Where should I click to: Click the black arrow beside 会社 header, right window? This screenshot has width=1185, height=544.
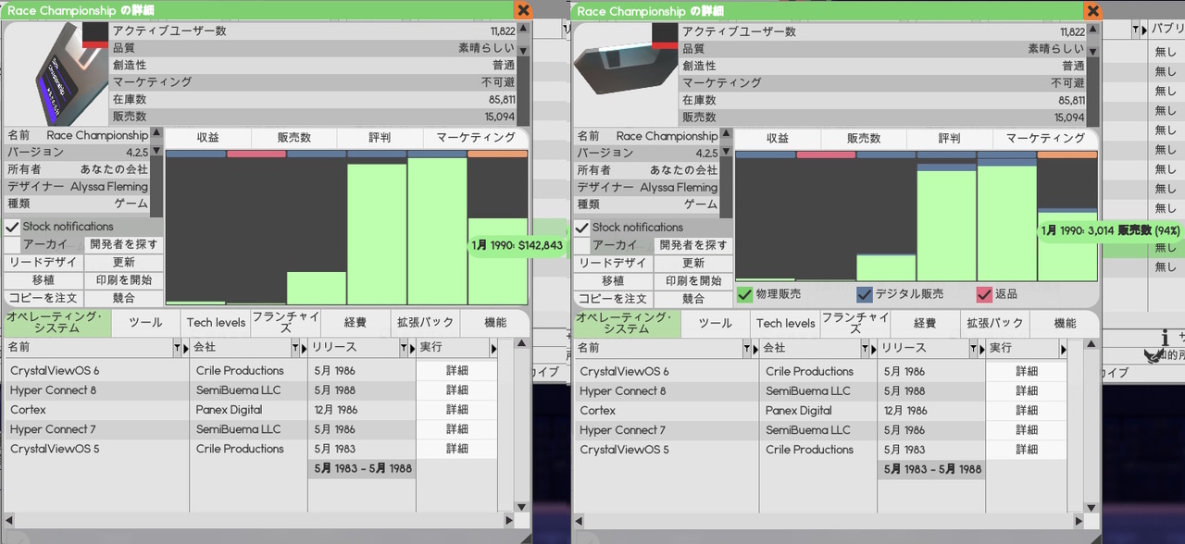click(873, 348)
